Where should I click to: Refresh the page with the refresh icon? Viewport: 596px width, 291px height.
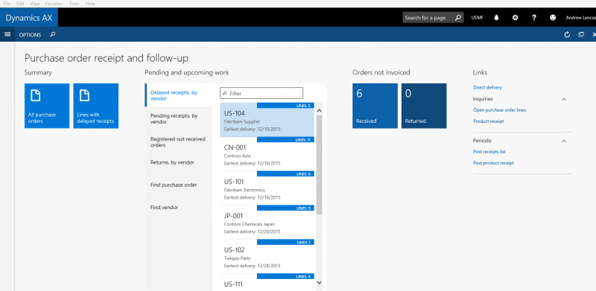point(567,34)
